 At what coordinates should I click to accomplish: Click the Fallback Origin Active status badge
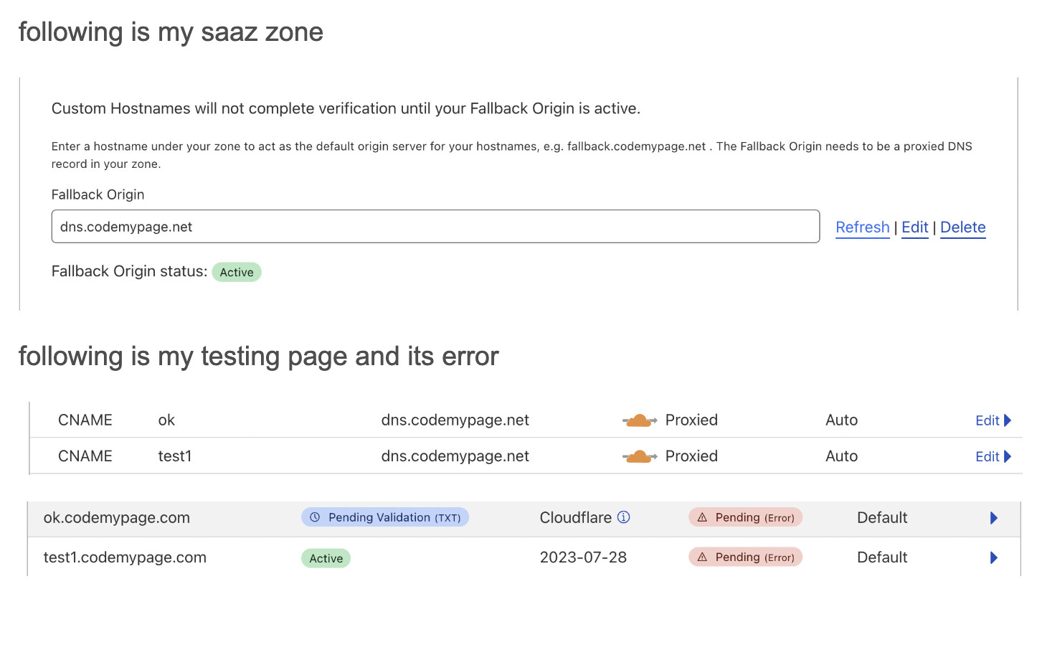click(237, 273)
